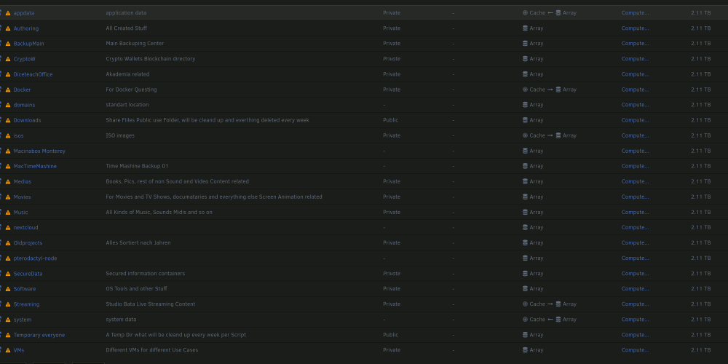
Task: Open the appdata share
Action: click(x=24, y=13)
